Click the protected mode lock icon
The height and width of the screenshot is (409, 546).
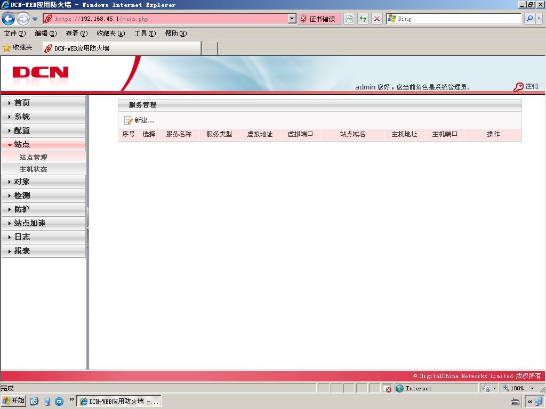486,388
